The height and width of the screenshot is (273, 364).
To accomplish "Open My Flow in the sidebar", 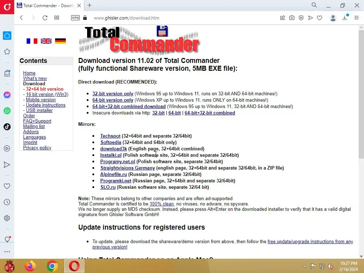I will pos(7,165).
